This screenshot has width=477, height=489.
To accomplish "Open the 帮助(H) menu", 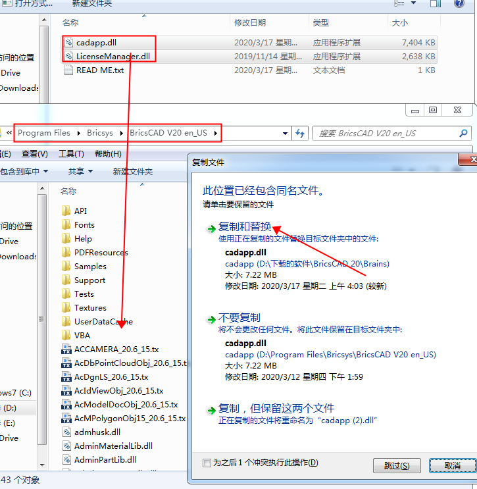I will (108, 154).
